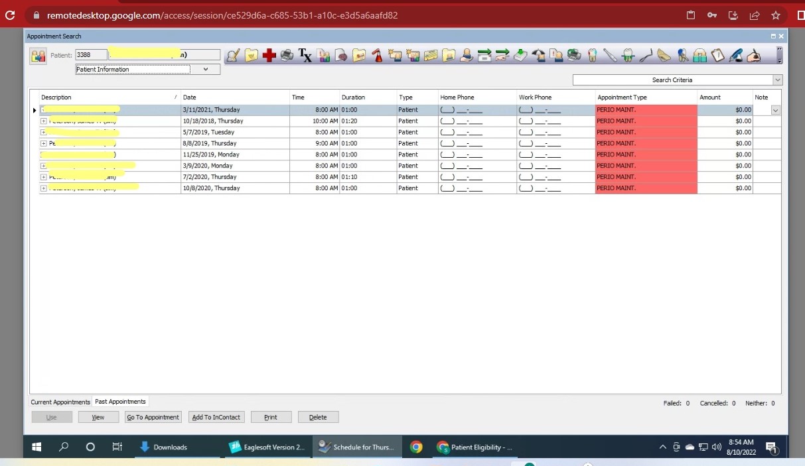Click the red cross medical history icon

pyautogui.click(x=269, y=56)
